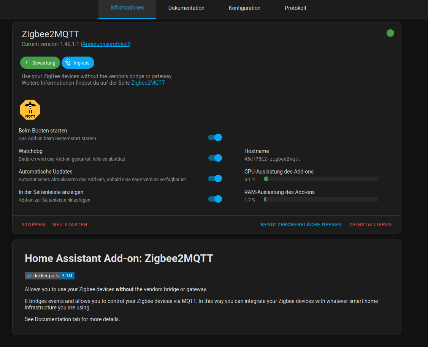The image size is (428, 347).
Task: Select the Informationen tab
Action: coord(127,8)
